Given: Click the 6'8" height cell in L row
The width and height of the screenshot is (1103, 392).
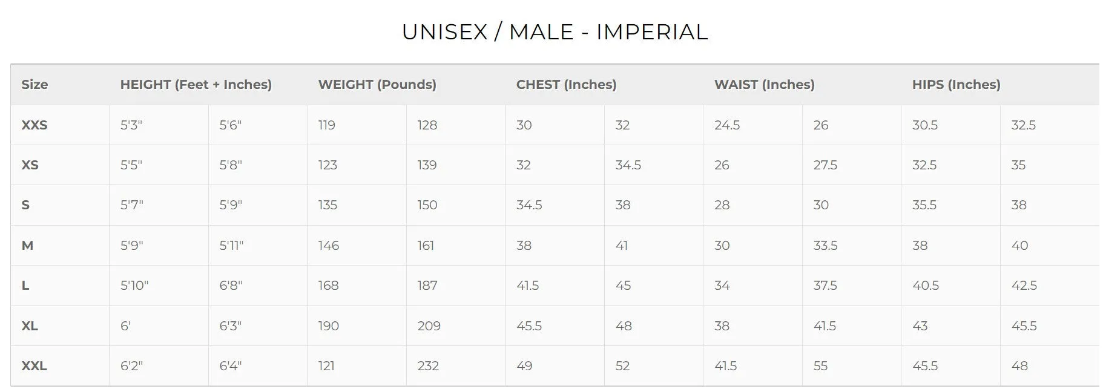Looking at the screenshot, I should click(231, 286).
